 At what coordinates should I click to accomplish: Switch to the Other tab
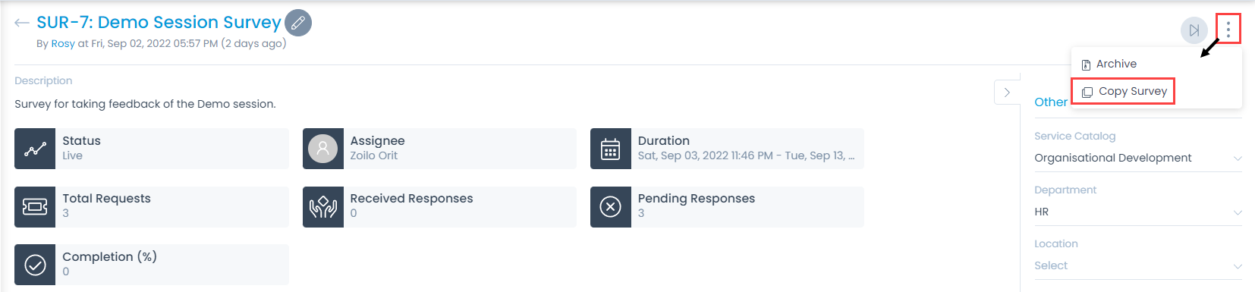pyautogui.click(x=1051, y=102)
